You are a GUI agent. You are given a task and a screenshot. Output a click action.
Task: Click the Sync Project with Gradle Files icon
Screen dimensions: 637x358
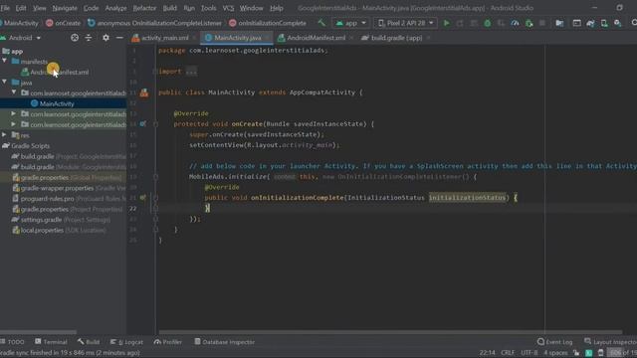[x=590, y=23]
